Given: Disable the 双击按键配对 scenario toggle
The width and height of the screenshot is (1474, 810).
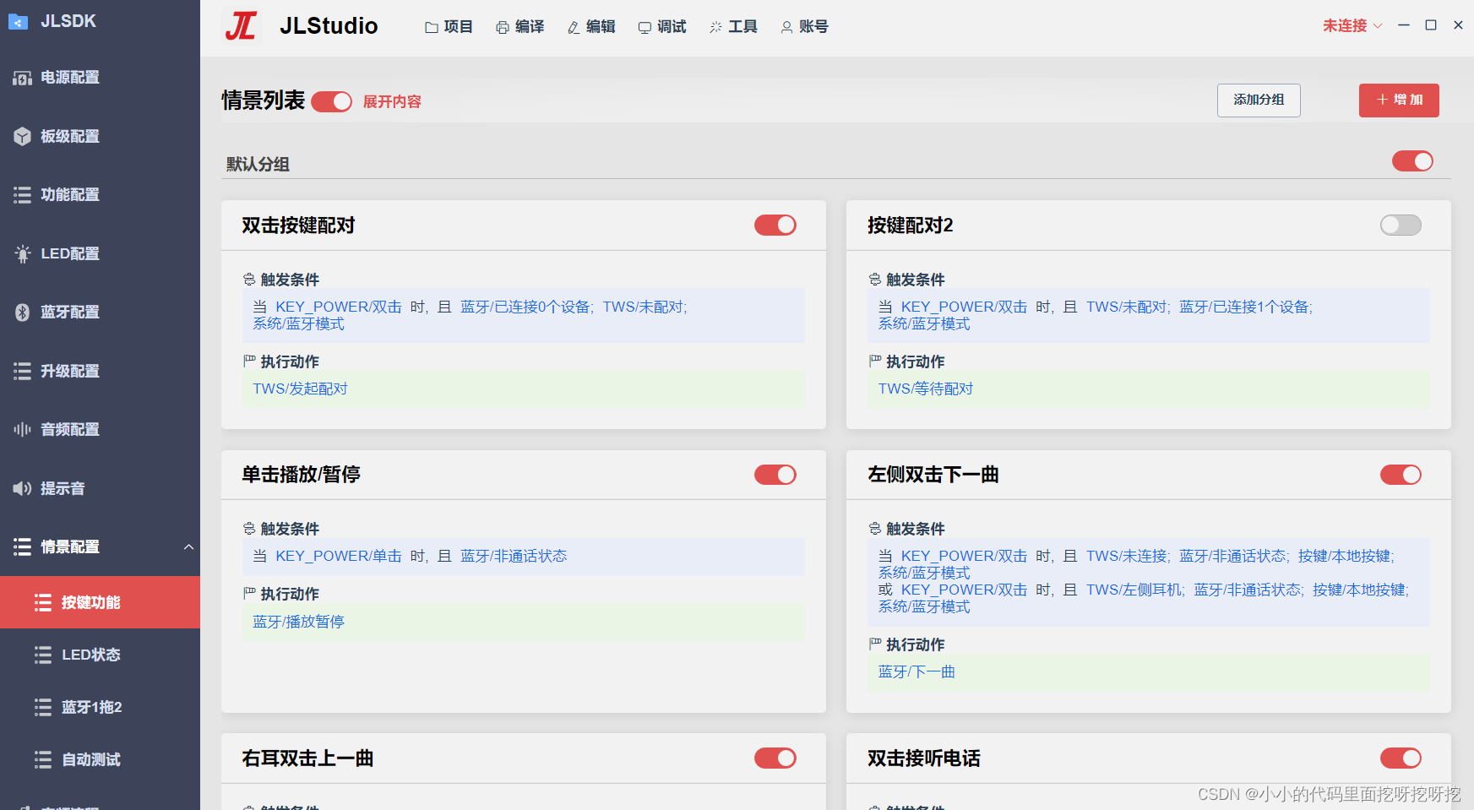Looking at the screenshot, I should tap(775, 225).
